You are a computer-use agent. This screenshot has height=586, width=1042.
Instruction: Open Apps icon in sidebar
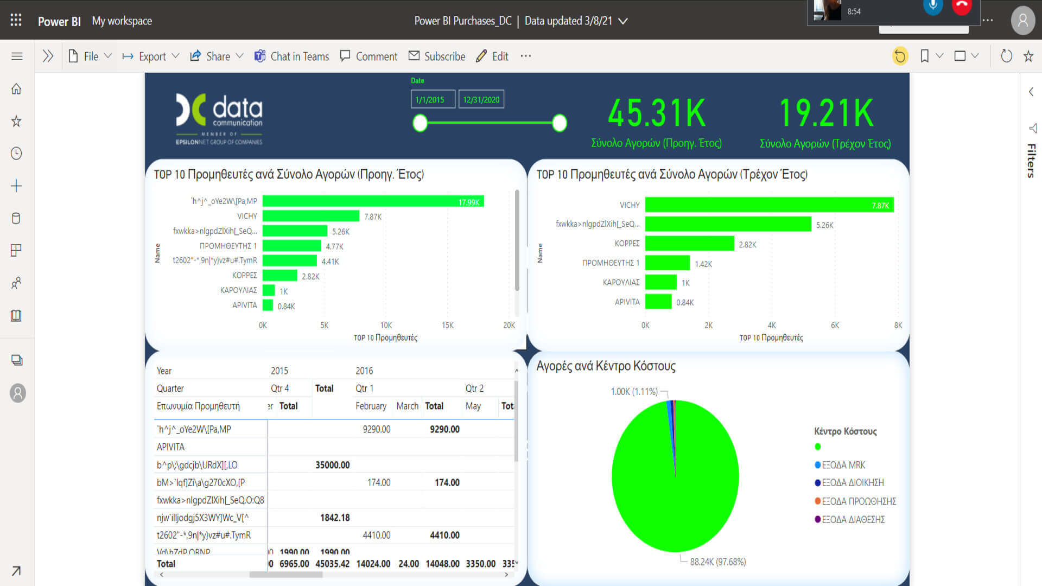coord(16,250)
